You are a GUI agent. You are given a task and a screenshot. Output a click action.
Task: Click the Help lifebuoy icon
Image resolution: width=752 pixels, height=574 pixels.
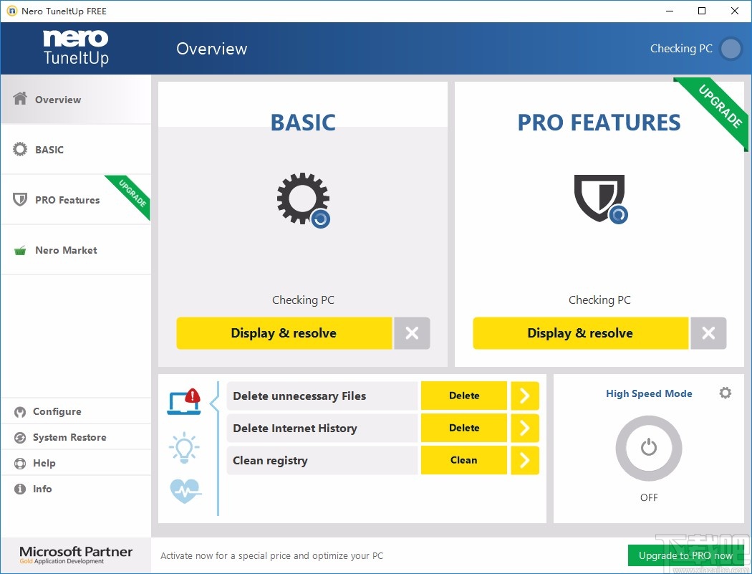[20, 463]
